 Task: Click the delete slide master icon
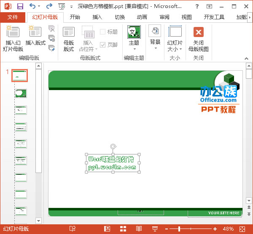pyautogui.click(x=51, y=29)
